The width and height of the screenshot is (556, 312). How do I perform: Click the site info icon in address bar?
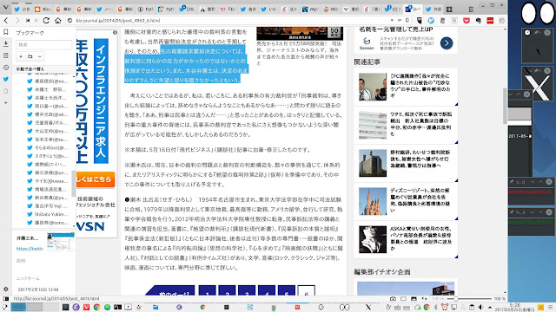(x=69, y=21)
